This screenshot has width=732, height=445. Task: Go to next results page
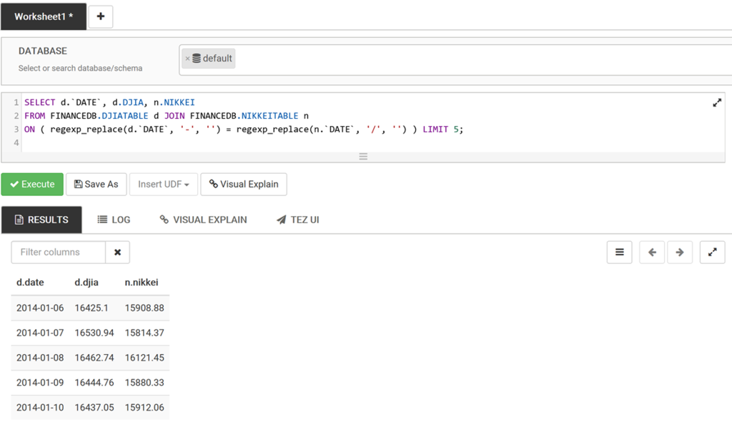pyautogui.click(x=680, y=253)
